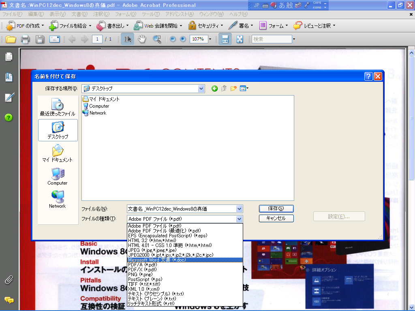Viewport: 415px width, 311px height.
Task: Open the Bookmarks panel in sidebar
Action: tap(9, 77)
